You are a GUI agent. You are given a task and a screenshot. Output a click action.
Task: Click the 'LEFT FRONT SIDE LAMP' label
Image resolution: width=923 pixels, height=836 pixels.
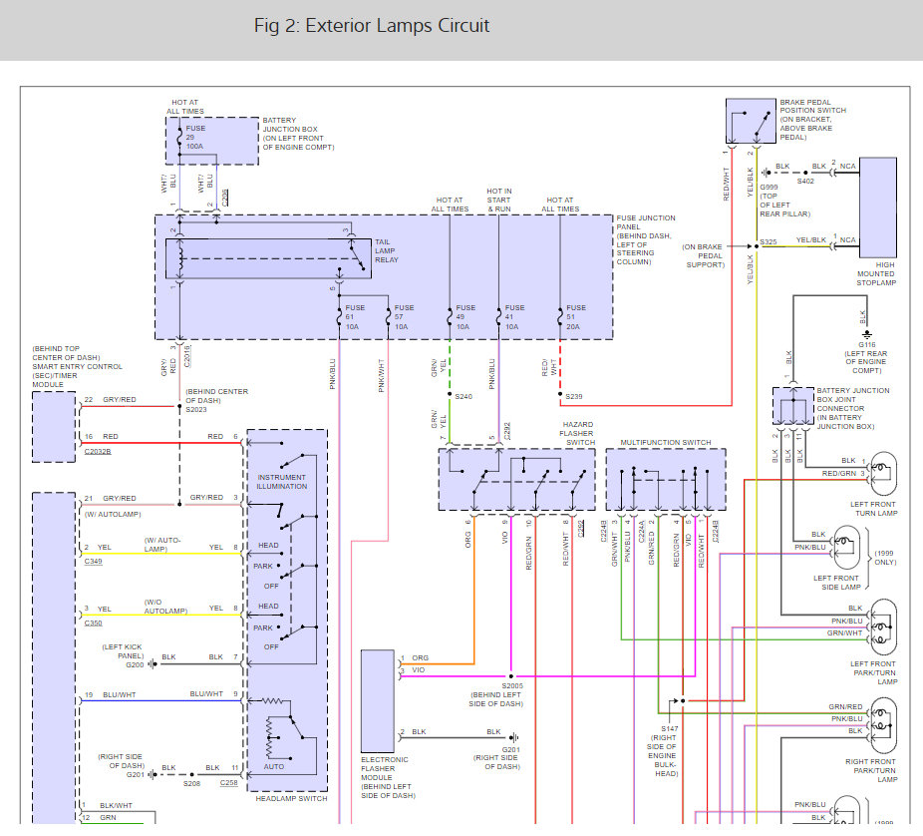click(x=837, y=583)
